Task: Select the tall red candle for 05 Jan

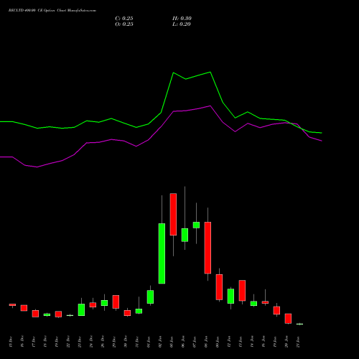Action: [x=173, y=215]
